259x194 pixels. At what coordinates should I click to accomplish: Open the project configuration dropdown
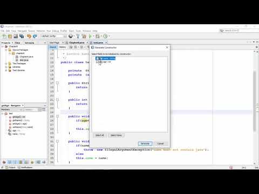53,36
